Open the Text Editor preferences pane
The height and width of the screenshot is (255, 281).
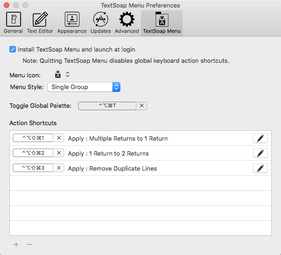coord(40,22)
